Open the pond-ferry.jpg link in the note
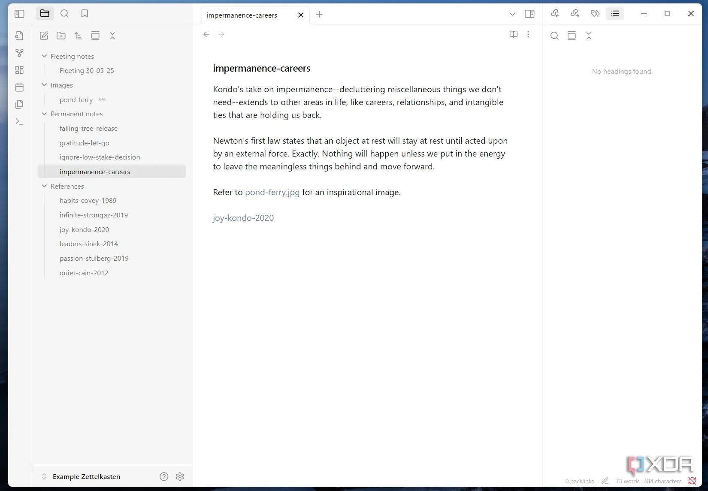The image size is (708, 491). (272, 192)
